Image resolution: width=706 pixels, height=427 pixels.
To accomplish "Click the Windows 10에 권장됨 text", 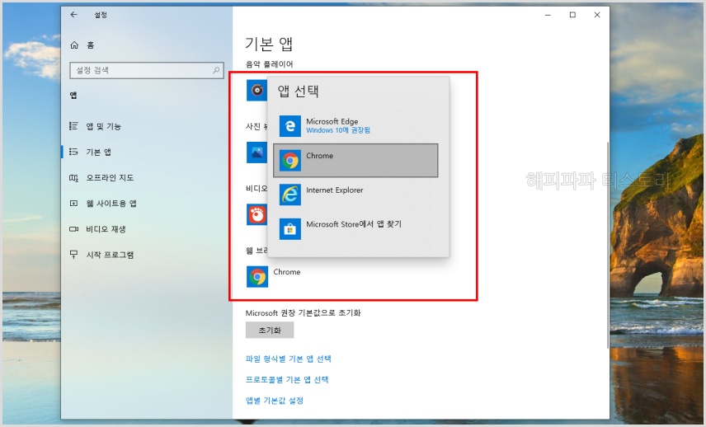I will [x=338, y=130].
